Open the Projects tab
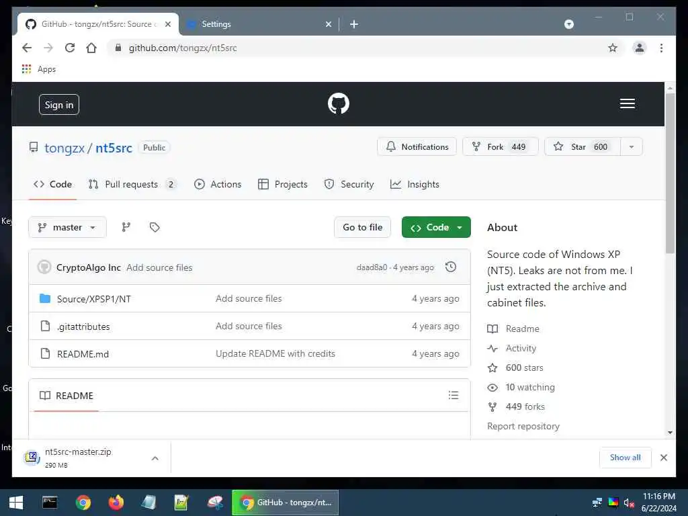688x516 pixels. pos(283,184)
